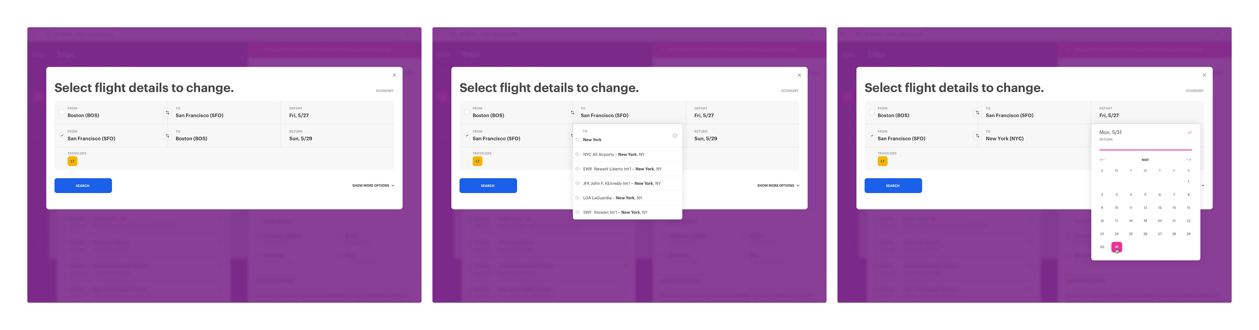Uncheck the San Francisco return flight in middle dialog
Image resolution: width=1259 pixels, height=330 pixels.
[467, 135]
